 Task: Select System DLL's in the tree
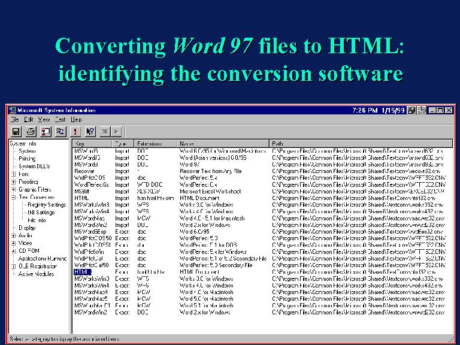[x=34, y=167]
